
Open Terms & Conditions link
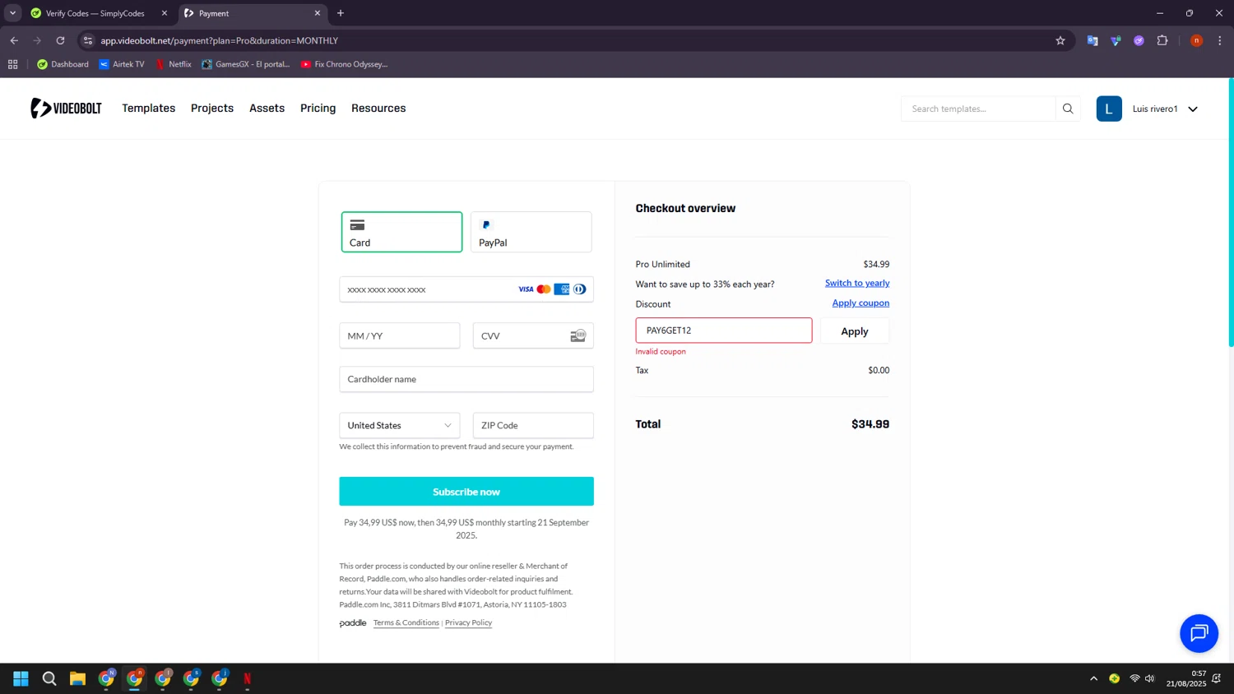[x=406, y=622]
